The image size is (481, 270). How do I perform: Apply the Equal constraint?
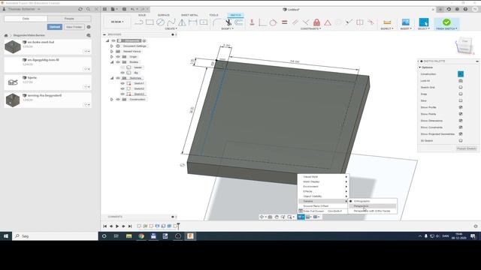pos(284,22)
